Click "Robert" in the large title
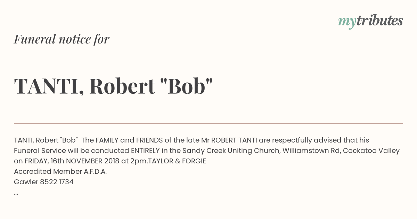Screen dimensions: 417x219 (122, 86)
